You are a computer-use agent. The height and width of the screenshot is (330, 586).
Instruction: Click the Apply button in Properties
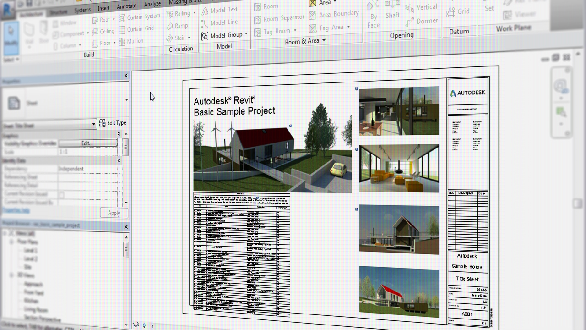[x=114, y=213]
